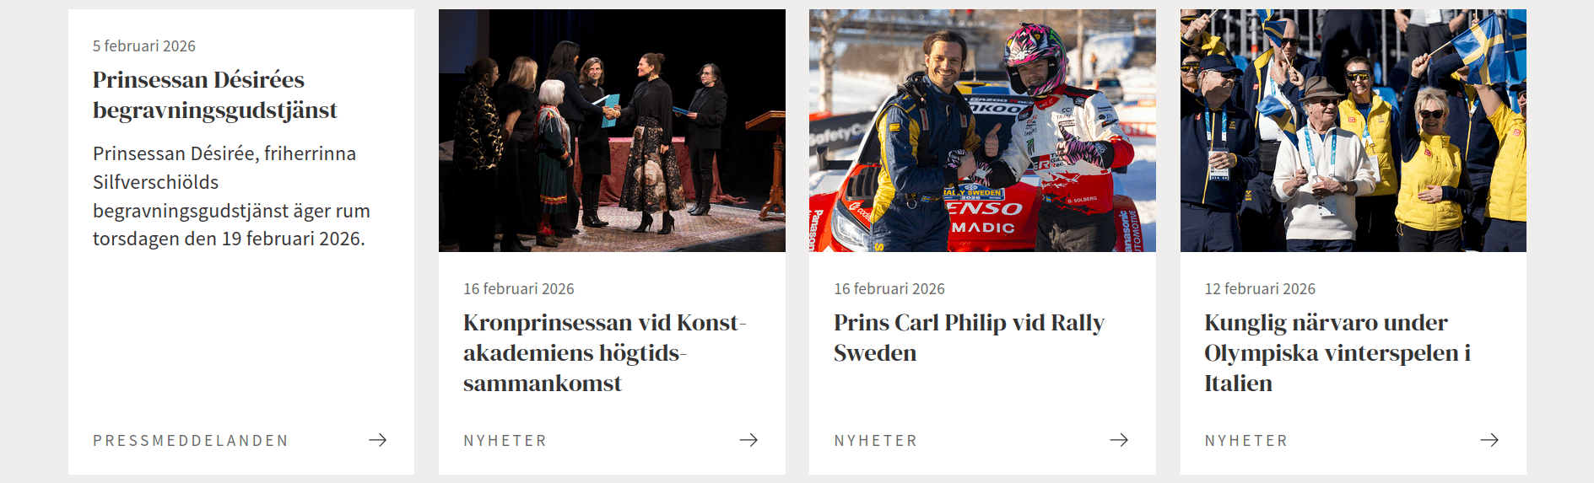This screenshot has height=483, width=1594.
Task: Select the PRESSMEDDELANDEN category label
Action: 191,441
